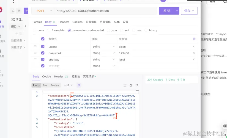Open the 设置 settings tab
Viewport: 227px width, 138px height.
point(125,22)
